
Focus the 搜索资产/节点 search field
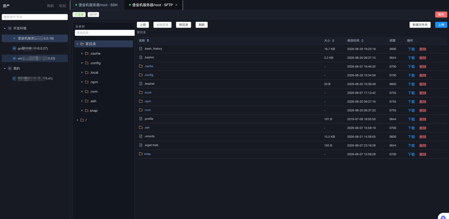pyautogui.click(x=35, y=17)
